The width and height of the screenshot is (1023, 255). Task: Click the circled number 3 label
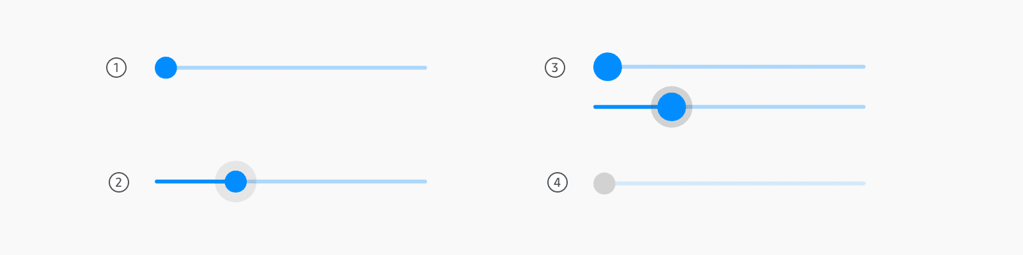coord(554,68)
